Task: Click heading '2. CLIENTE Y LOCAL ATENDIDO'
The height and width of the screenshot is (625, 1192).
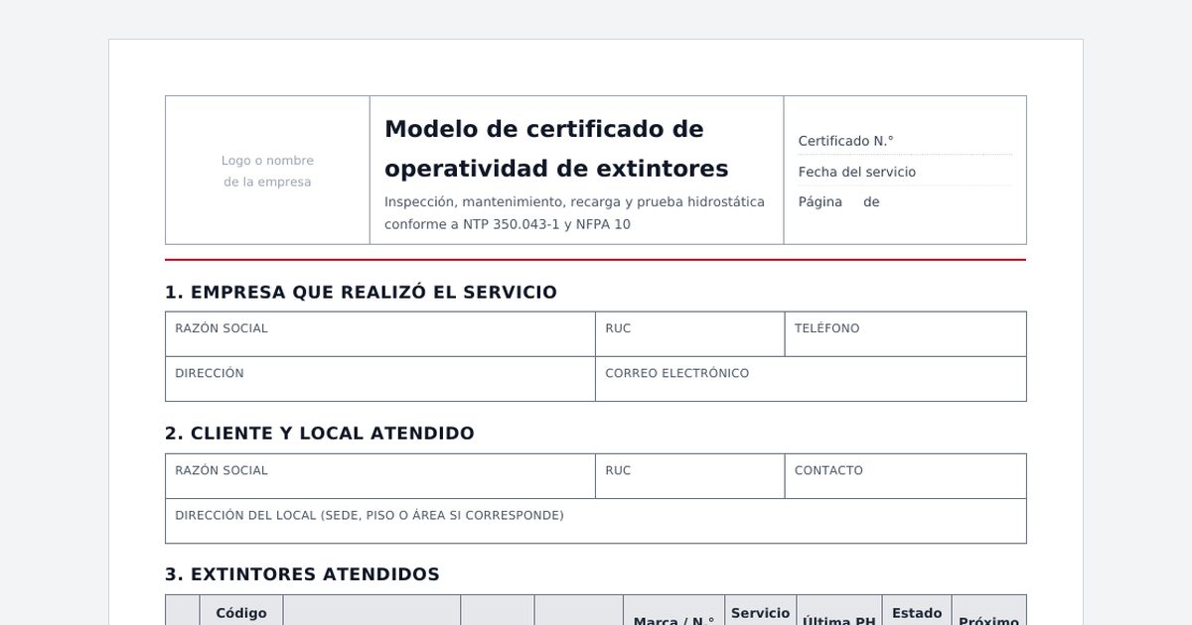Action: click(x=320, y=434)
